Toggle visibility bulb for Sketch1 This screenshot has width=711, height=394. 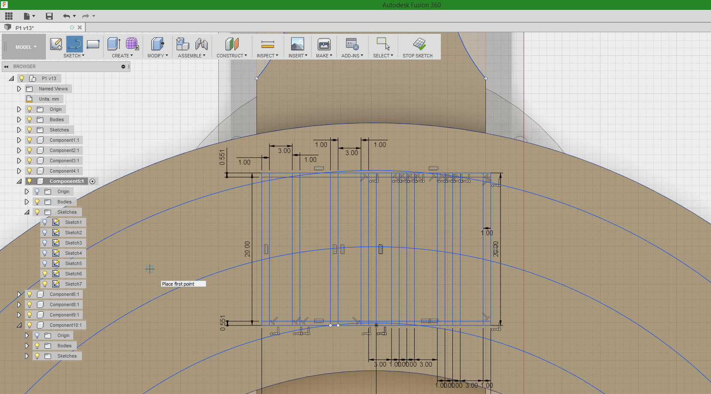click(45, 222)
